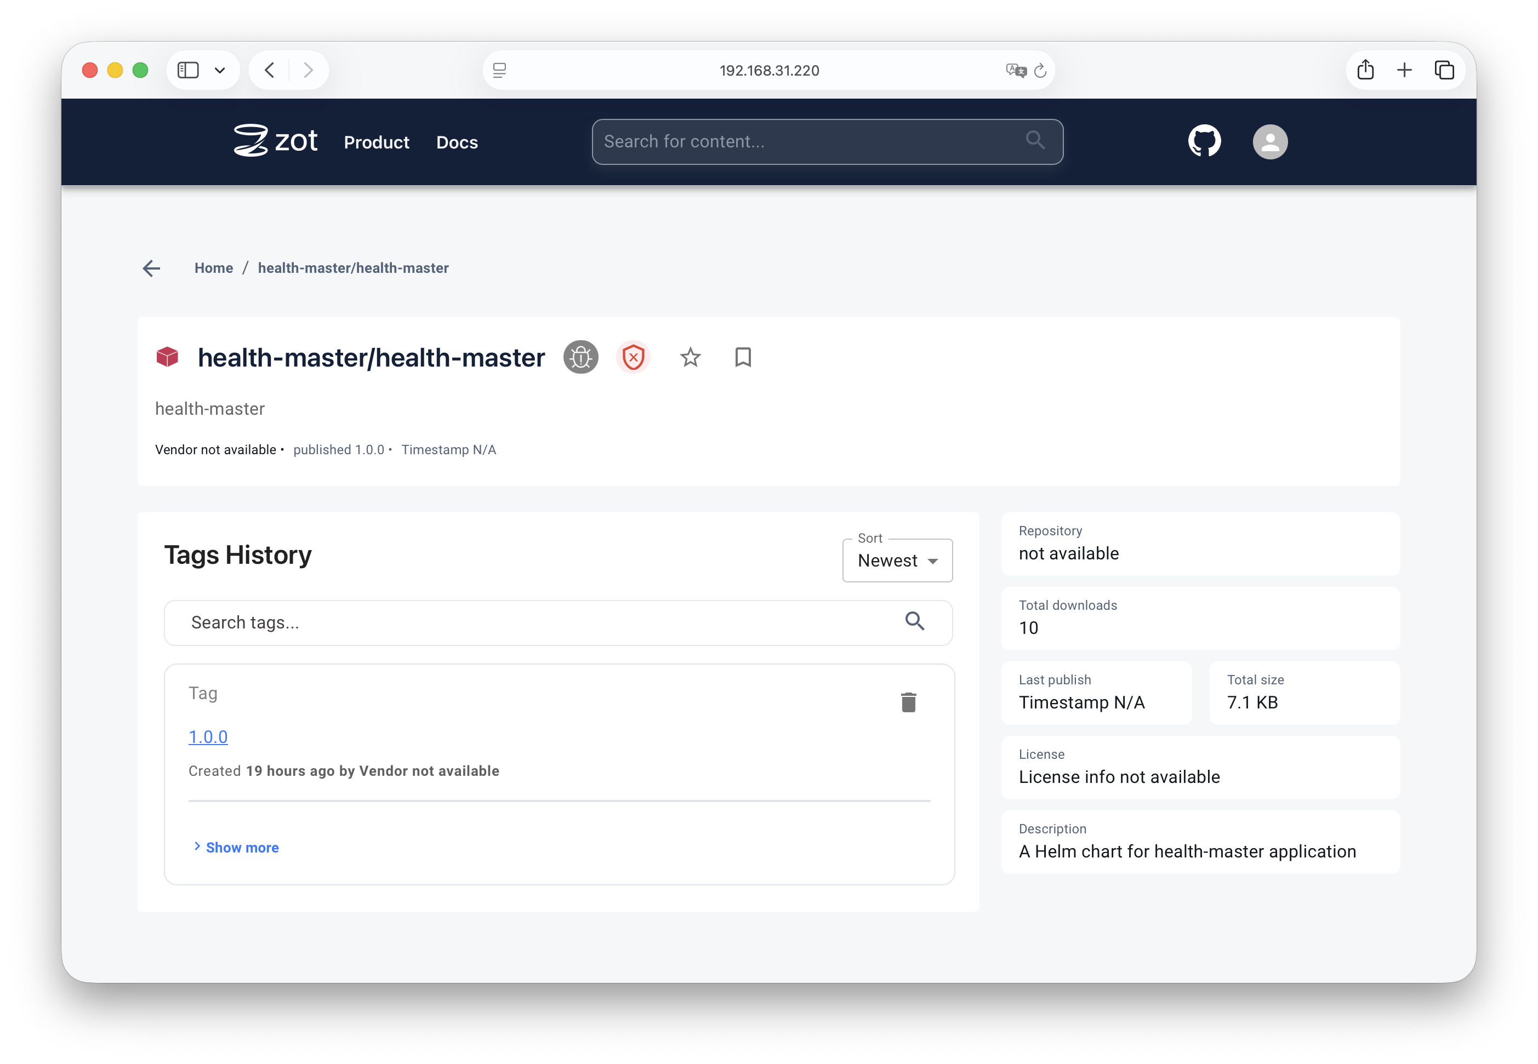
Task: Open the zot GitHub page
Action: pyautogui.click(x=1205, y=141)
